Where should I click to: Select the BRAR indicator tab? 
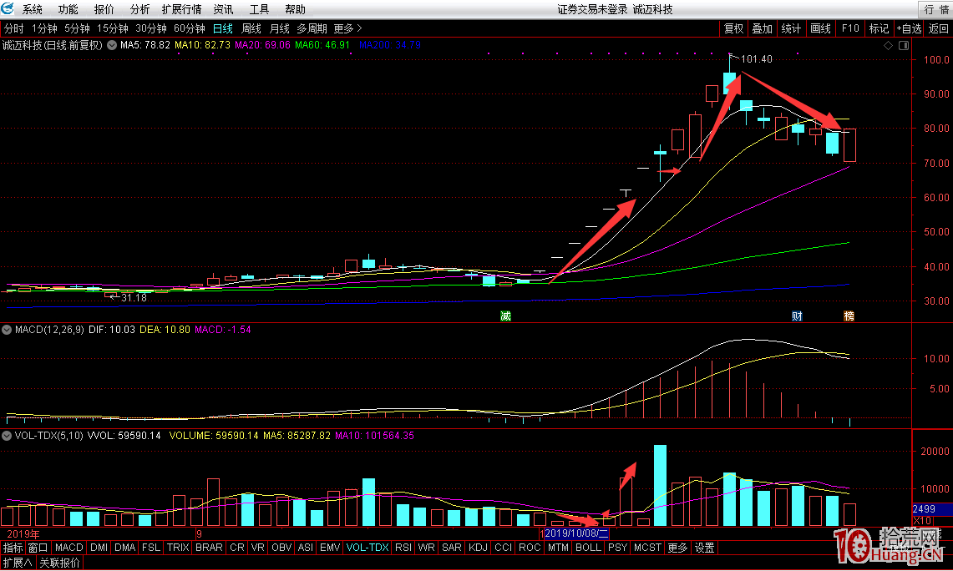coord(209,548)
